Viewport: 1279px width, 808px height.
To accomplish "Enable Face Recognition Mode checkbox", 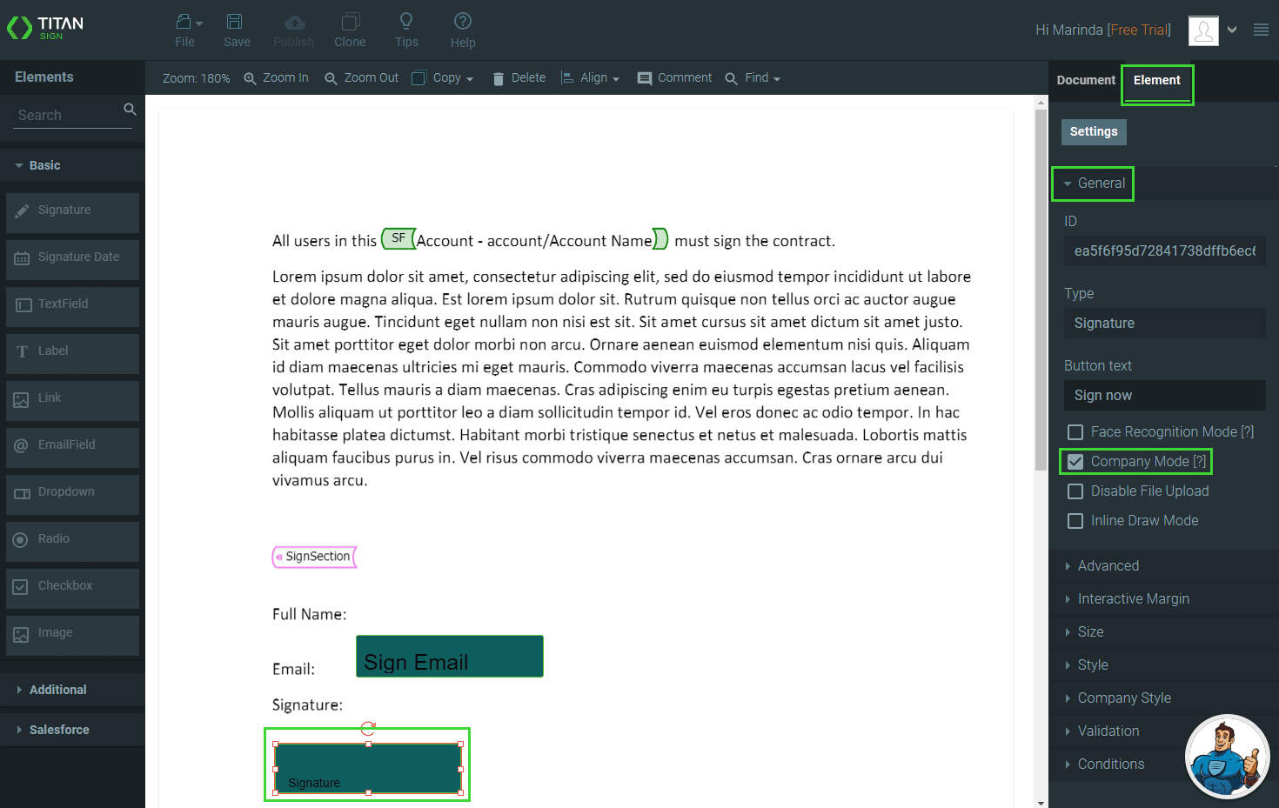I will click(x=1075, y=432).
